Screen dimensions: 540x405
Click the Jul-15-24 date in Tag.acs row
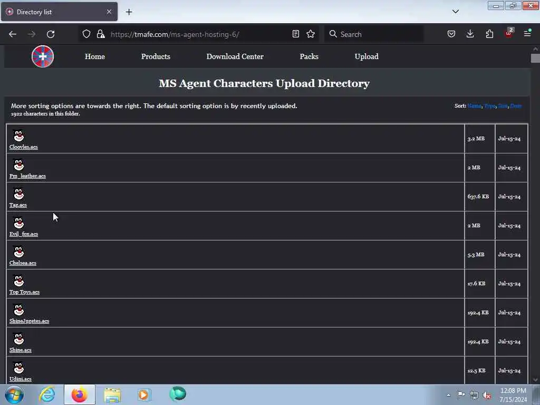(509, 197)
